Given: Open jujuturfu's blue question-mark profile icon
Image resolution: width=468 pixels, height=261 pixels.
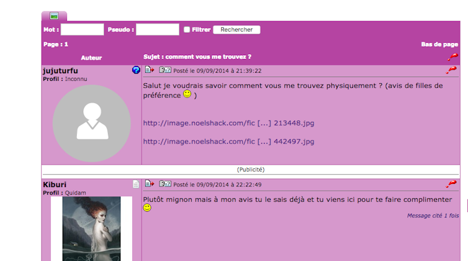Looking at the screenshot, I should (x=137, y=70).
